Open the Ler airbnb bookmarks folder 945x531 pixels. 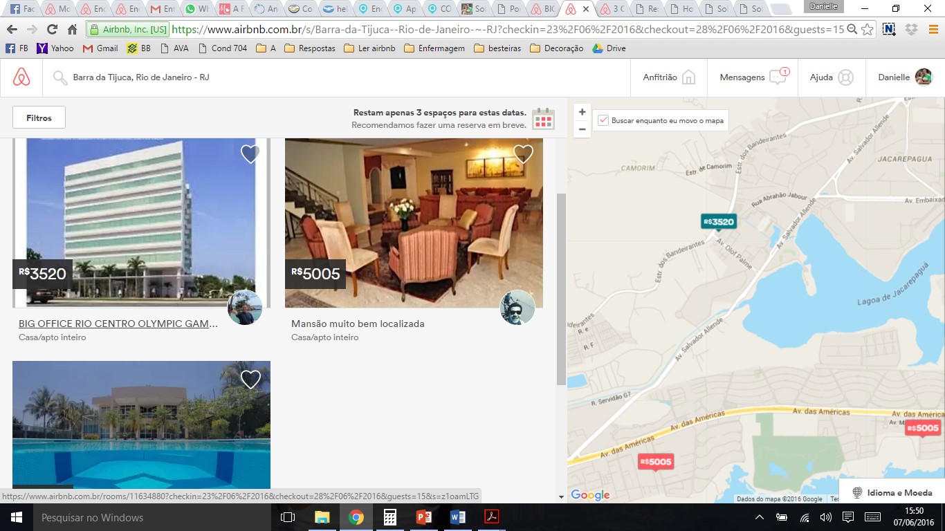(369, 48)
